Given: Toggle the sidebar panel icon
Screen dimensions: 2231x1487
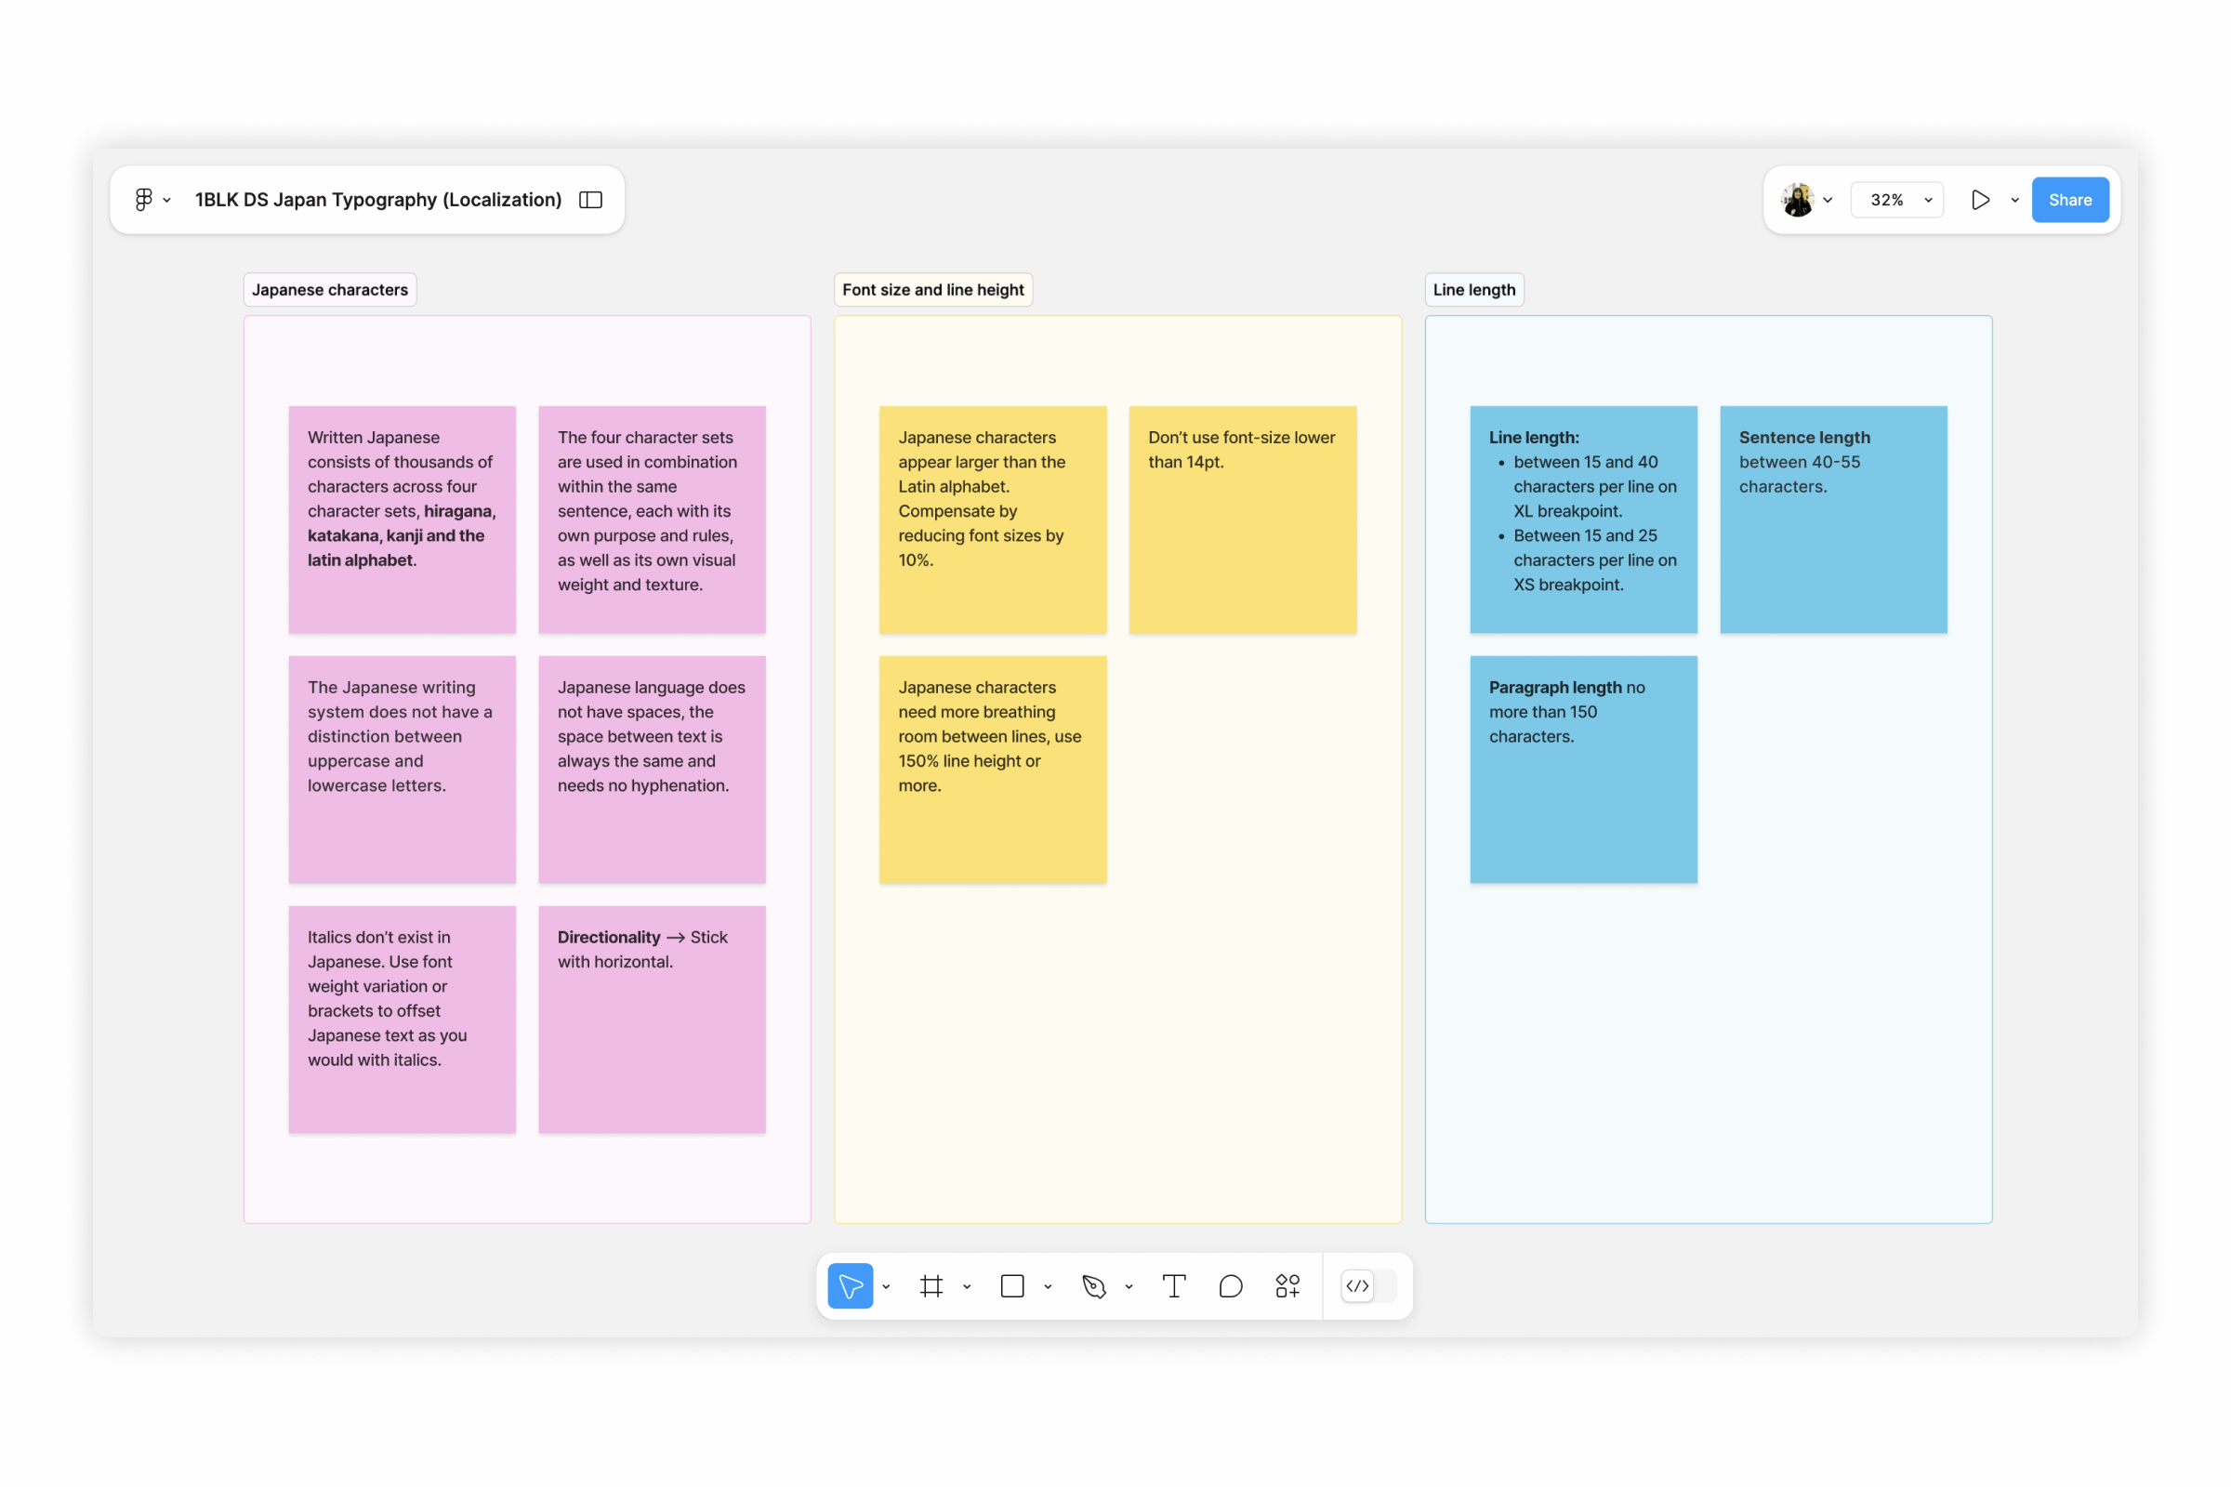Looking at the screenshot, I should click(x=591, y=199).
